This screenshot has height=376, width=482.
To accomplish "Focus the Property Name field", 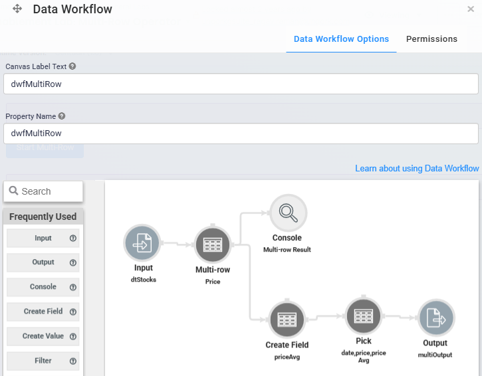I will tap(241, 134).
